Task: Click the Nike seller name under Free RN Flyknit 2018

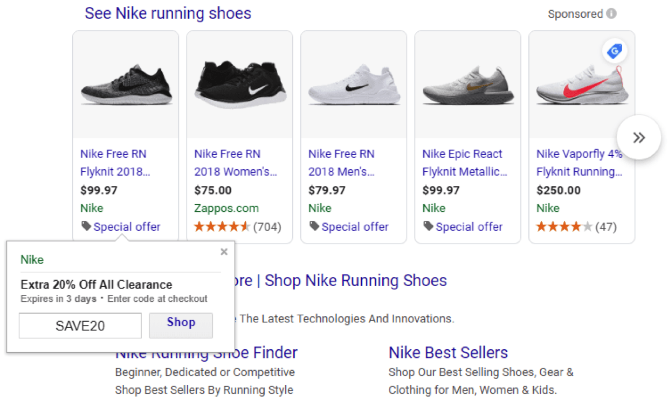Action: (92, 208)
